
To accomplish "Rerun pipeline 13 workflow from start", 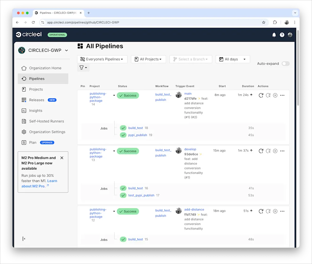I will 261,151.
